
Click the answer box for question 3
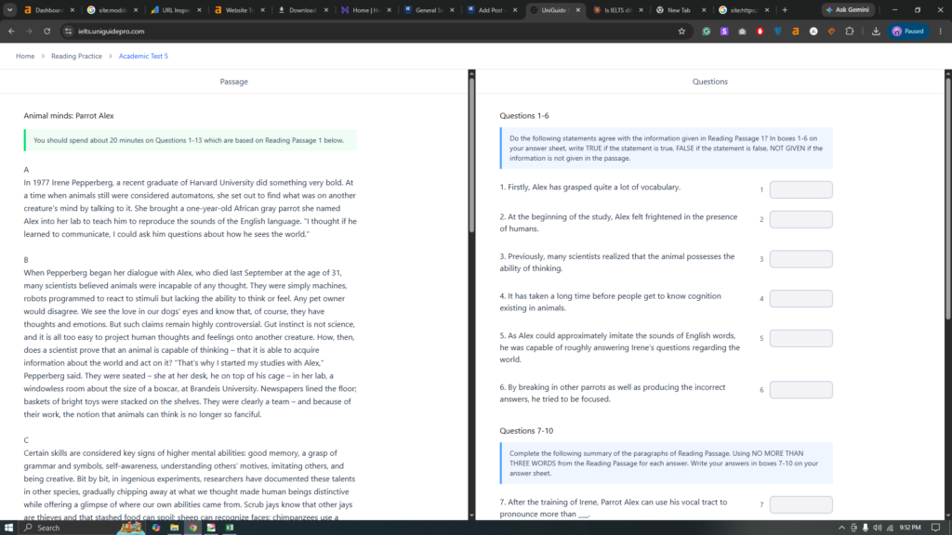[x=800, y=259]
